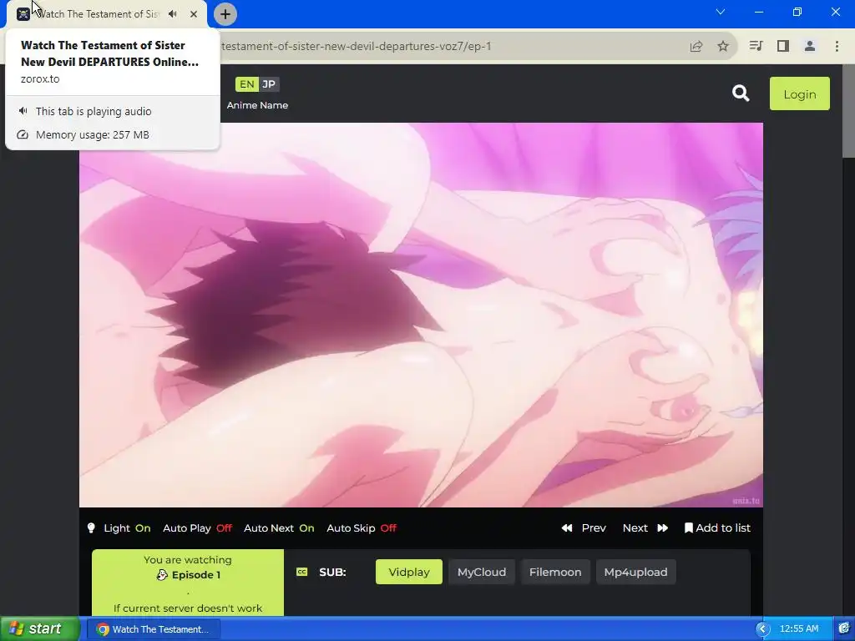Click the light bulb icon
This screenshot has height=641, width=855.
(x=91, y=527)
